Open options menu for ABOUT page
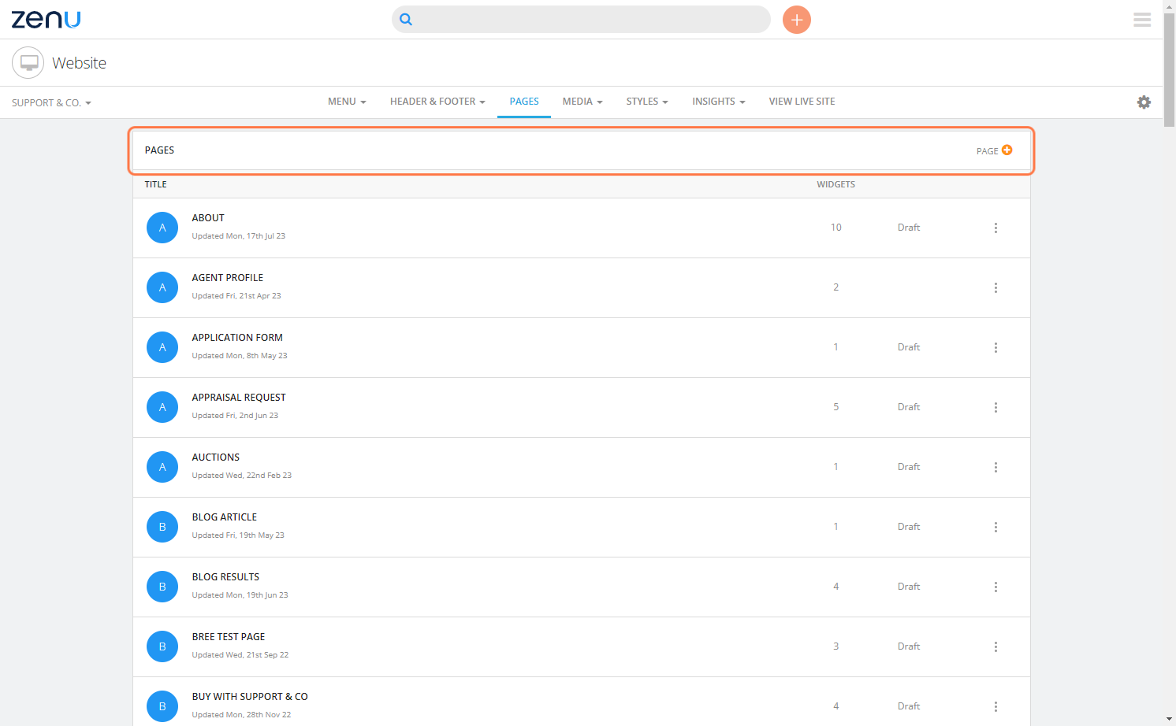Image resolution: width=1176 pixels, height=726 pixels. click(x=996, y=228)
